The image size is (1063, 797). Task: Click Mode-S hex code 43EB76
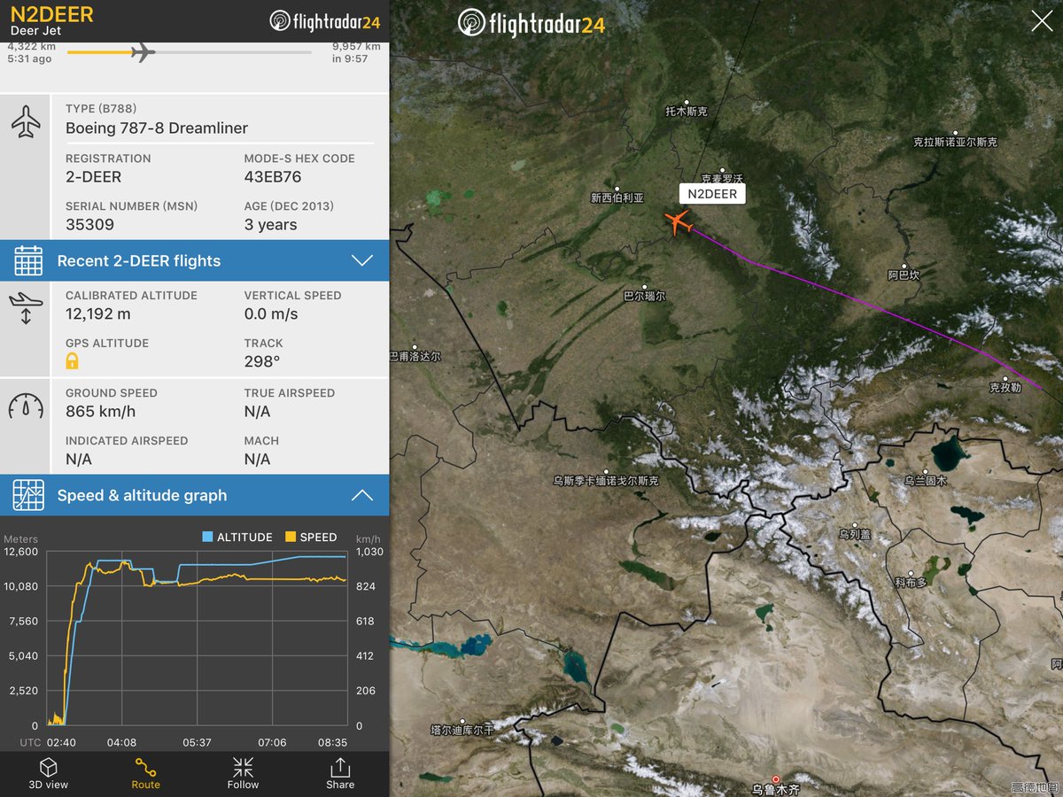click(x=273, y=177)
